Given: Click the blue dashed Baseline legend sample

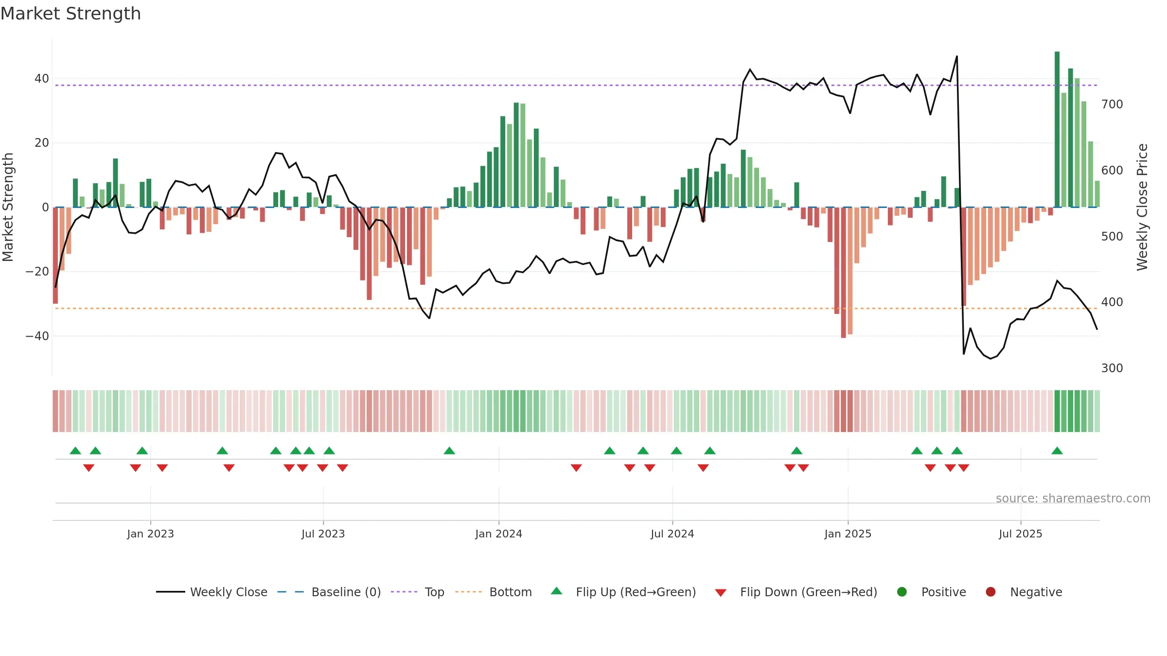Looking at the screenshot, I should pyautogui.click(x=291, y=592).
